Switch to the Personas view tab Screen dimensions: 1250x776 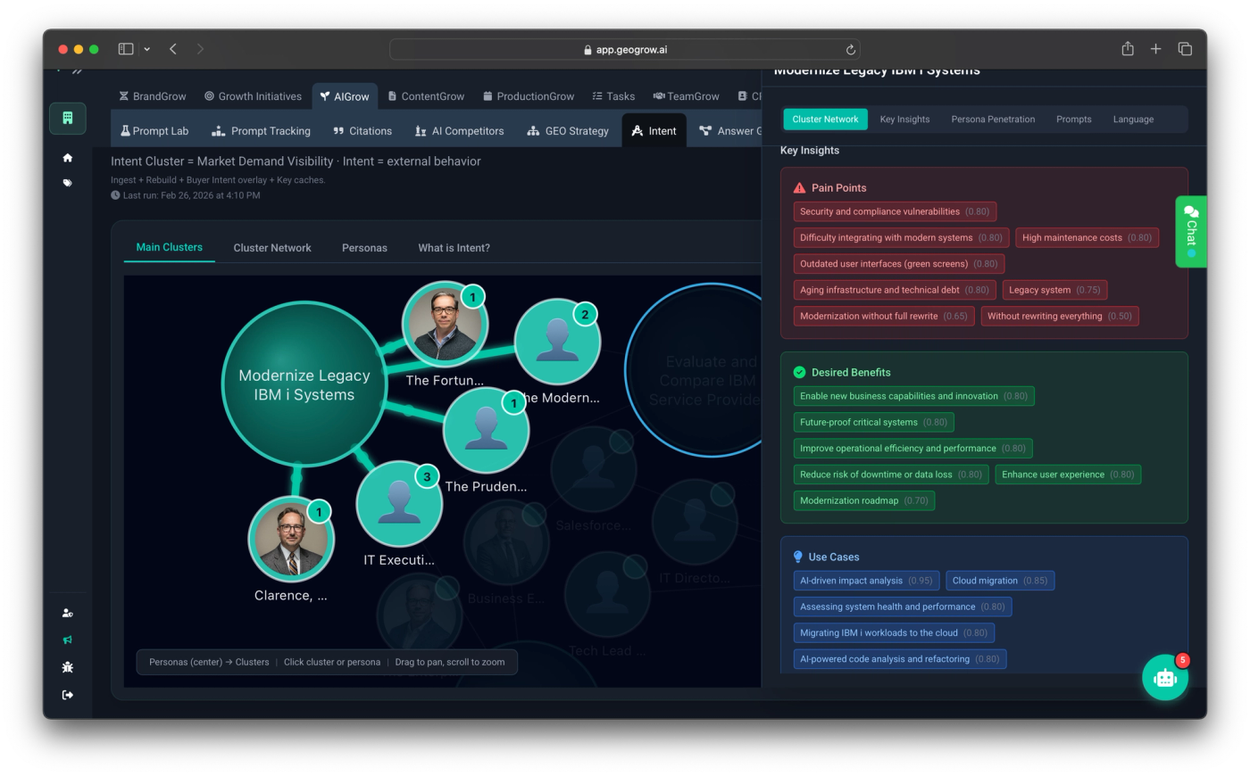pyautogui.click(x=364, y=248)
